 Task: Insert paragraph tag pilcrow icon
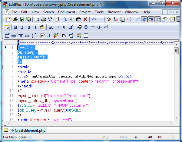pyautogui.click(x=64, y=27)
